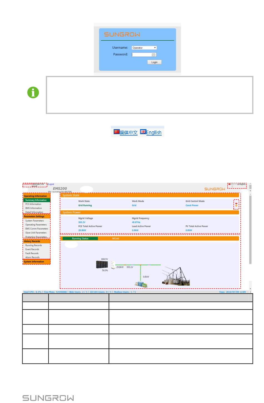Click Grid Running work state value
Screen dimensions: 264x403
[85, 205]
